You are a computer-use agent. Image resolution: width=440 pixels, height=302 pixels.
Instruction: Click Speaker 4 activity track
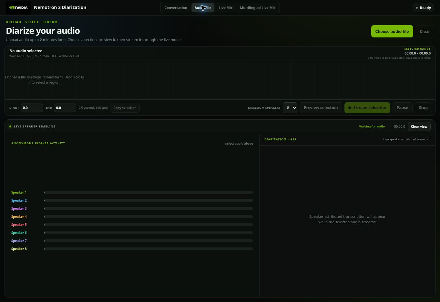point(148,216)
